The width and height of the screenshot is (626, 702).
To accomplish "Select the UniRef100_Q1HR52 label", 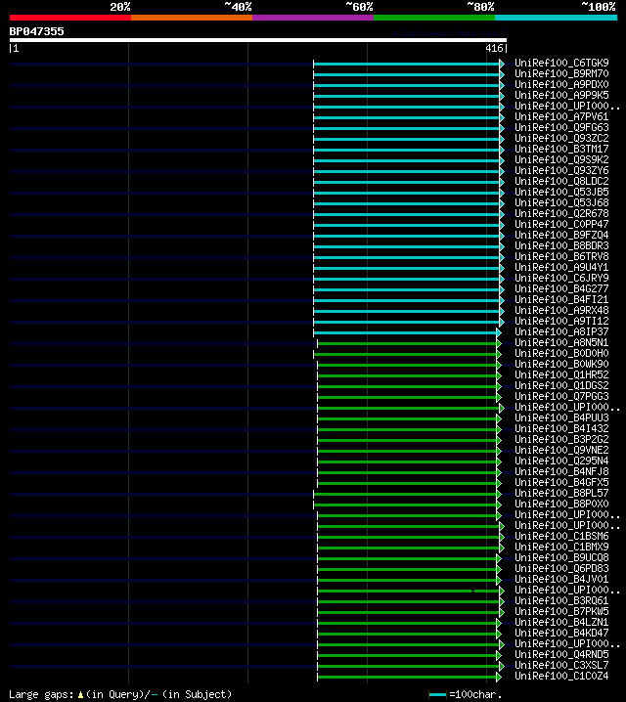I will pyautogui.click(x=561, y=374).
